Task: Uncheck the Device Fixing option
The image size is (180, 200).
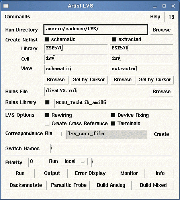Action: pyautogui.click(x=113, y=115)
